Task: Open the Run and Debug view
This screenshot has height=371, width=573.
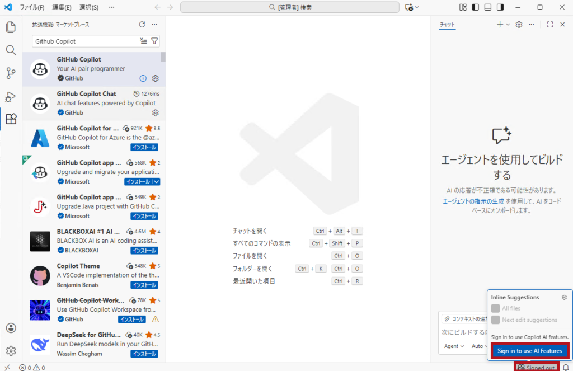Action: pos(11,96)
